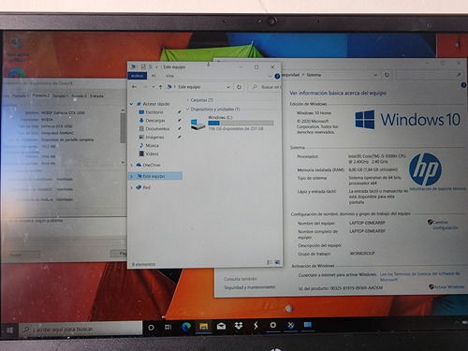
Task: Click the DirectX device list scroll-down arrow
Action: point(123,162)
